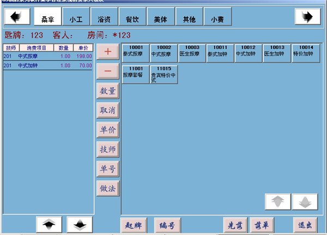Click the 匙牌 button at bottom
327x235 pixels.
click(134, 225)
